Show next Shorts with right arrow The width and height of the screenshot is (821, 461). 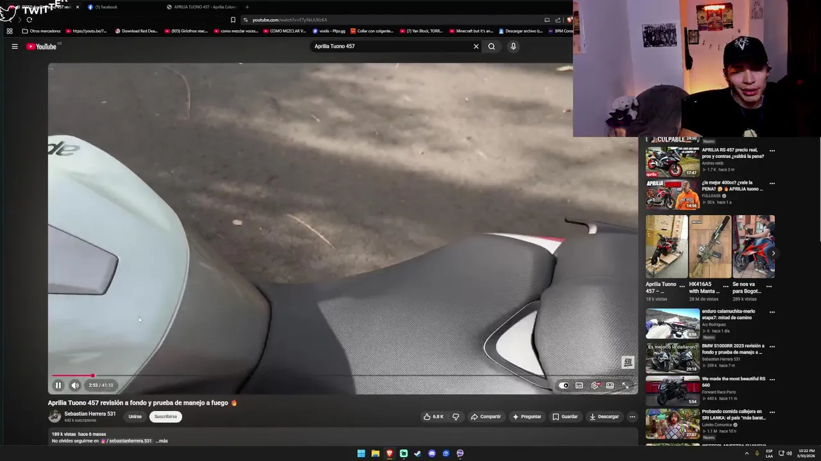pos(773,254)
